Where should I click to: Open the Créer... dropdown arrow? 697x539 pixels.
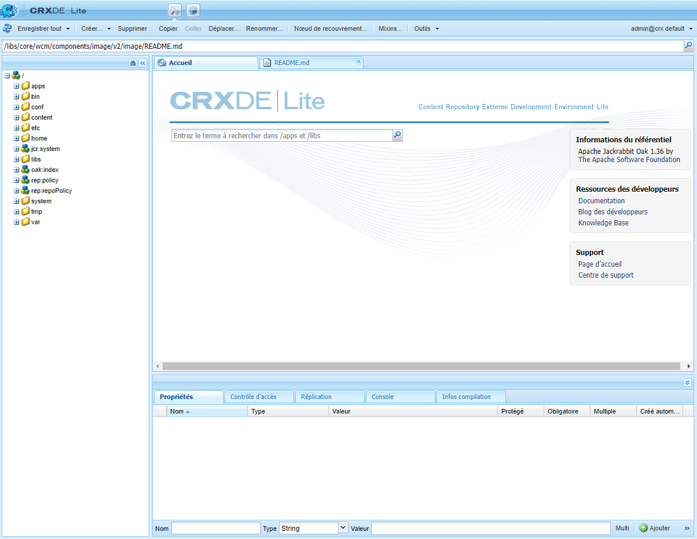point(108,28)
